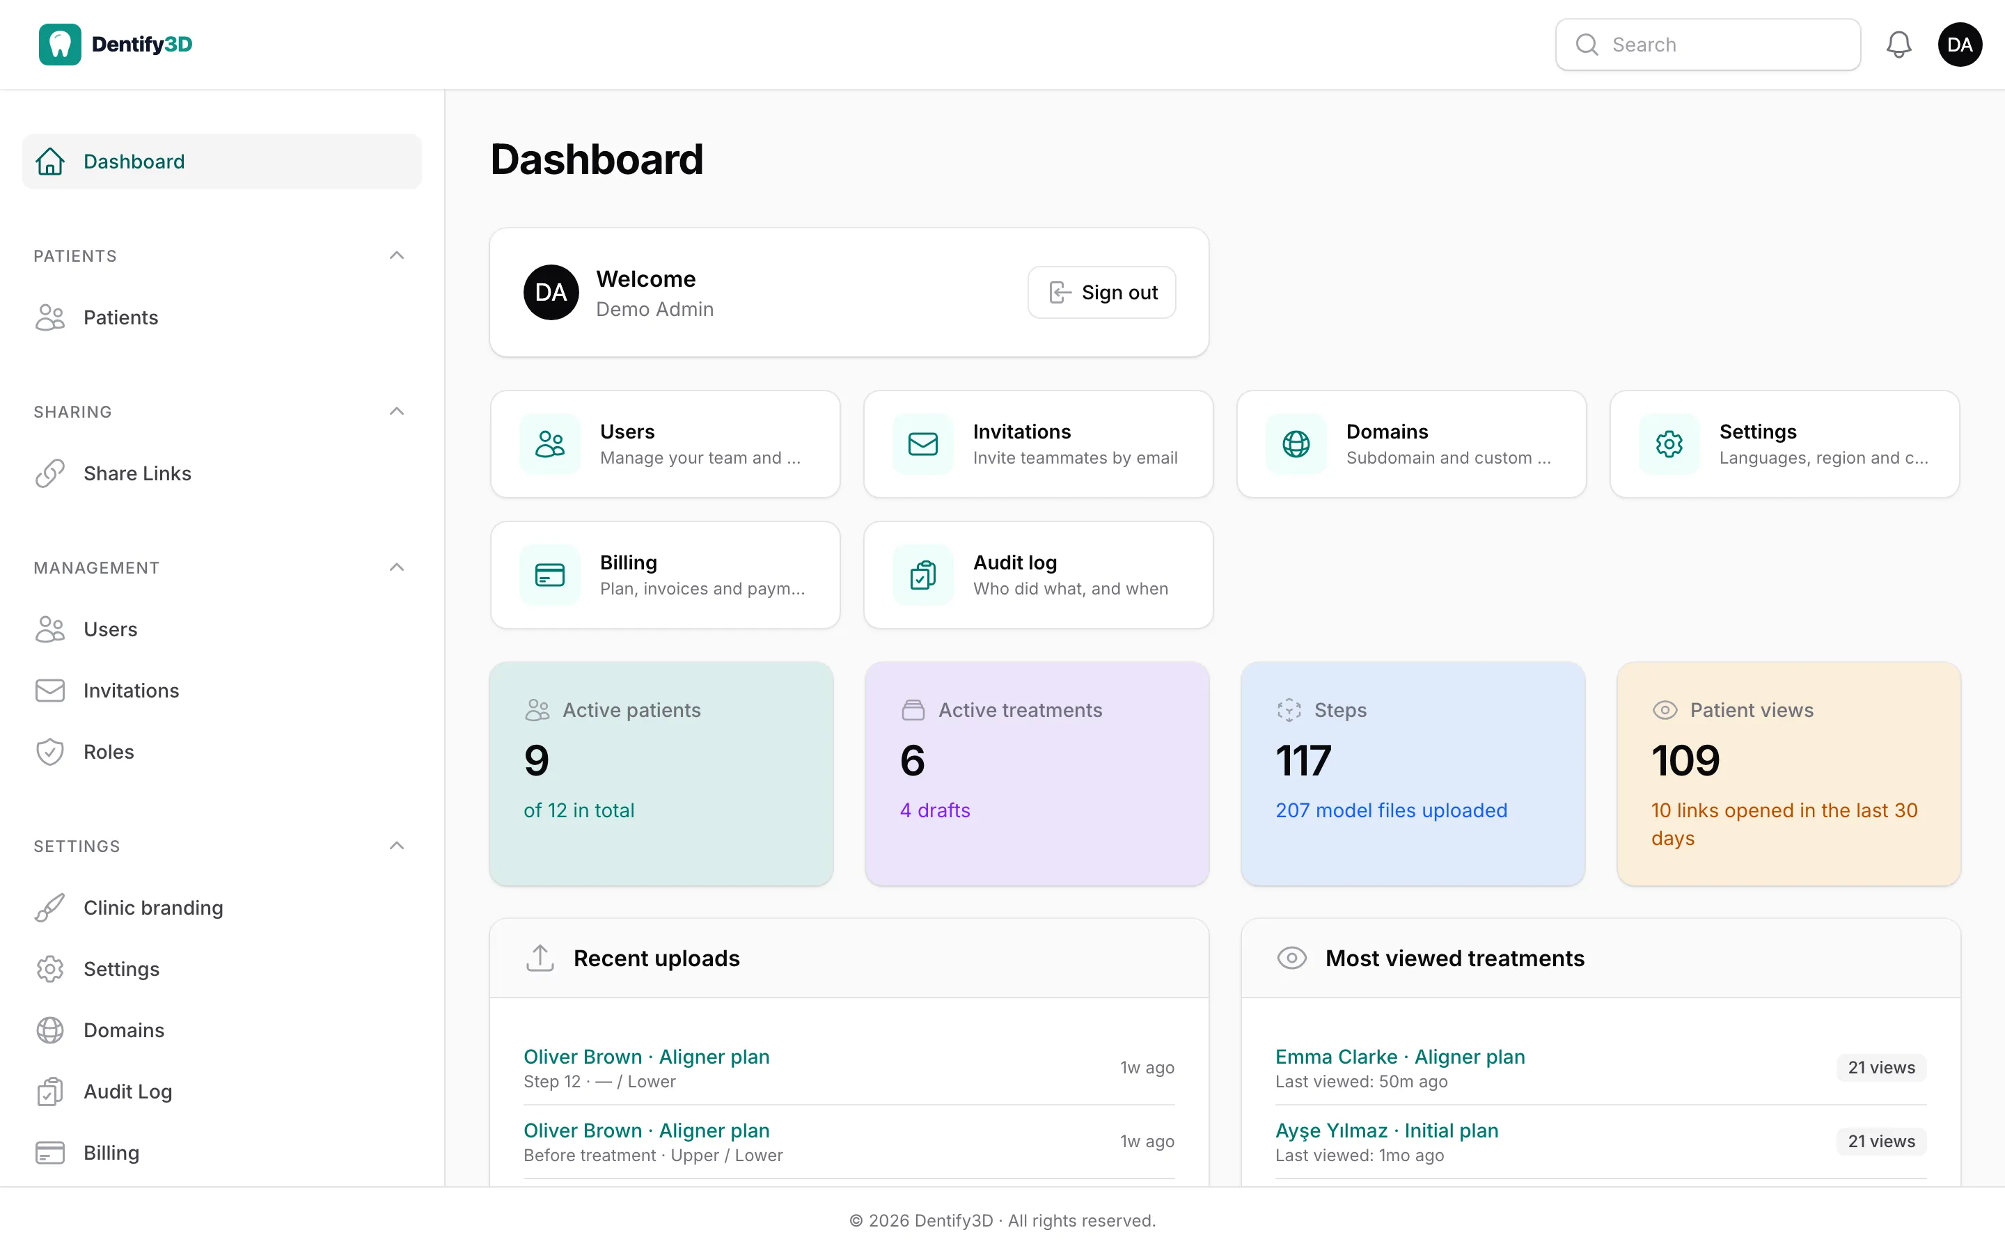Click the Roles shield icon in sidebar
Image resolution: width=2005 pixels, height=1253 pixels.
click(49, 752)
